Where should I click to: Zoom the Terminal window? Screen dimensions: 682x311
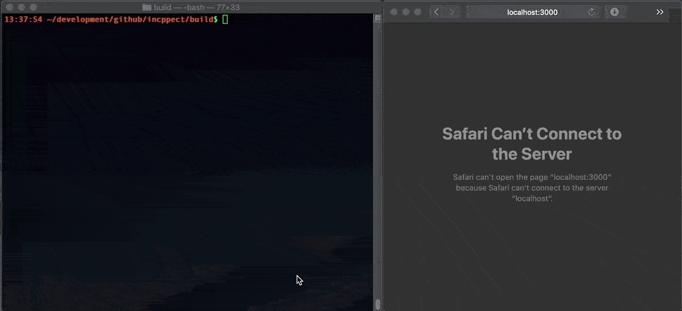33,7
